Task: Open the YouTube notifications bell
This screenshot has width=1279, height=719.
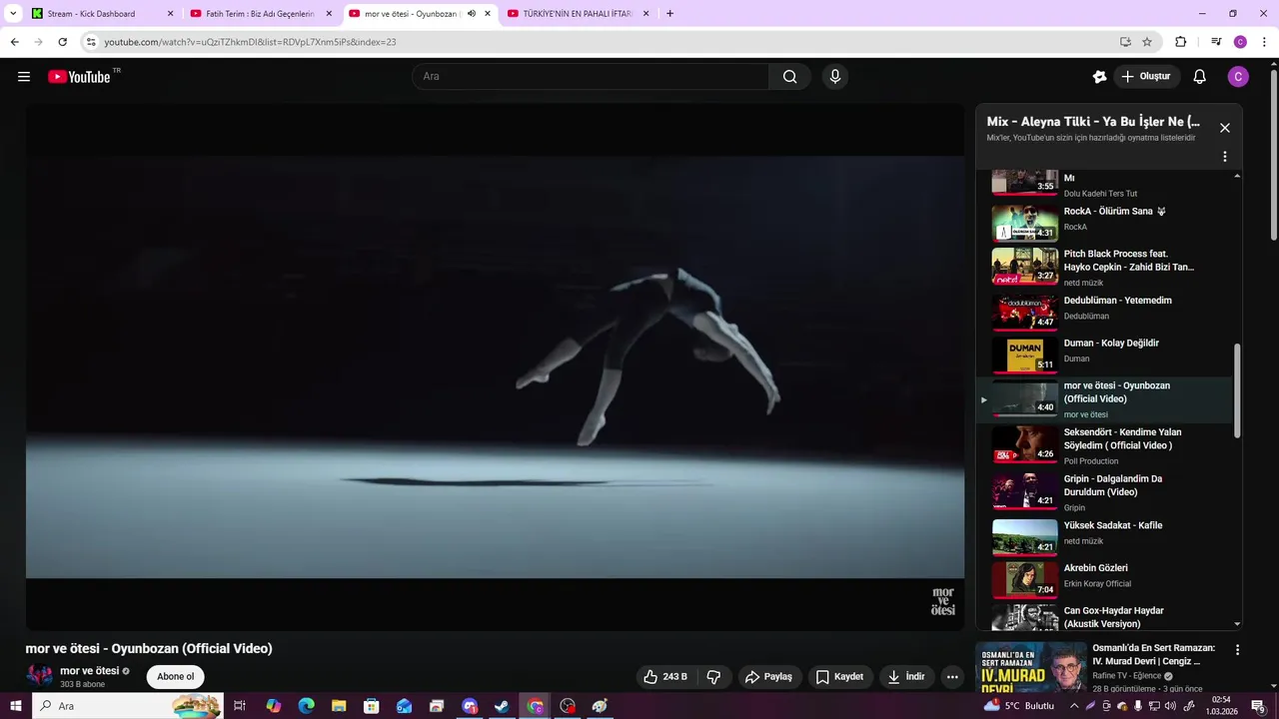Action: (1200, 77)
